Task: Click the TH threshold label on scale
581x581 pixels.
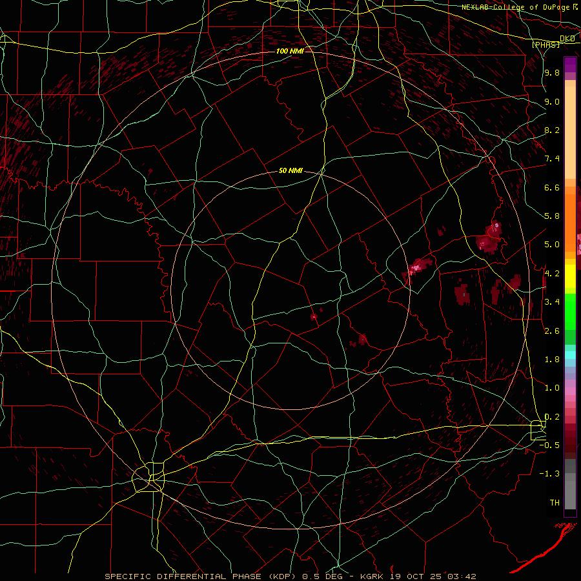Action: point(555,503)
